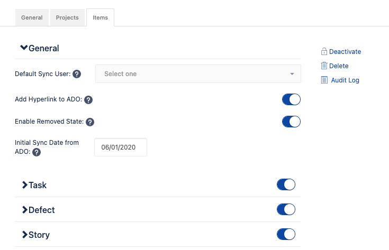Expand the Defect section
Image resolution: width=389 pixels, height=250 pixels.
click(24, 210)
